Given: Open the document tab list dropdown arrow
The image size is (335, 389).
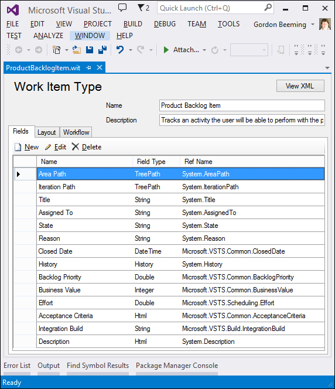Looking at the screenshot, I should [x=327, y=68].
